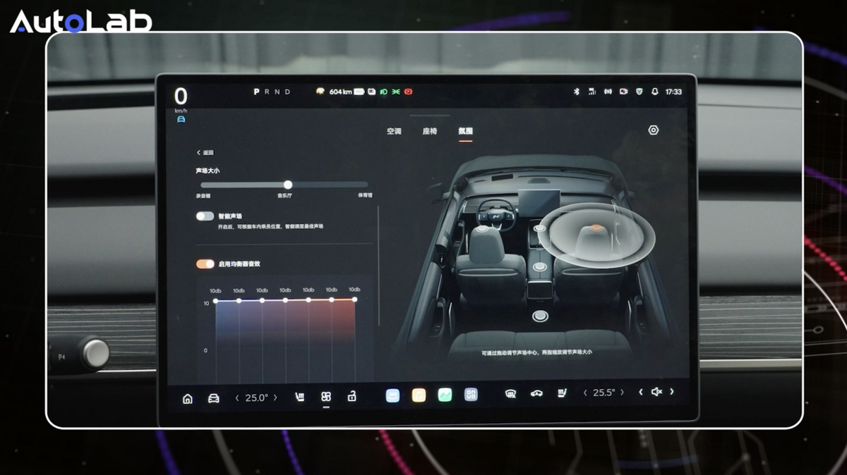Image resolution: width=847 pixels, height=475 pixels.
Task: Tap the 17:33 clock
Action: coord(673,92)
